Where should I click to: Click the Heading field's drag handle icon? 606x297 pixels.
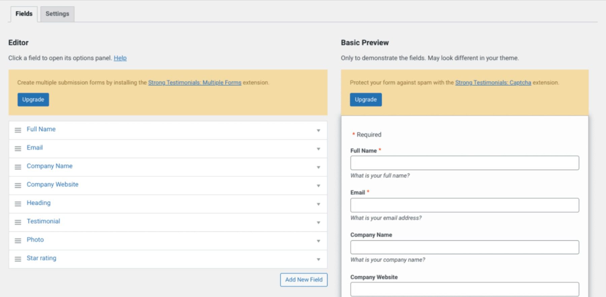[18, 204]
